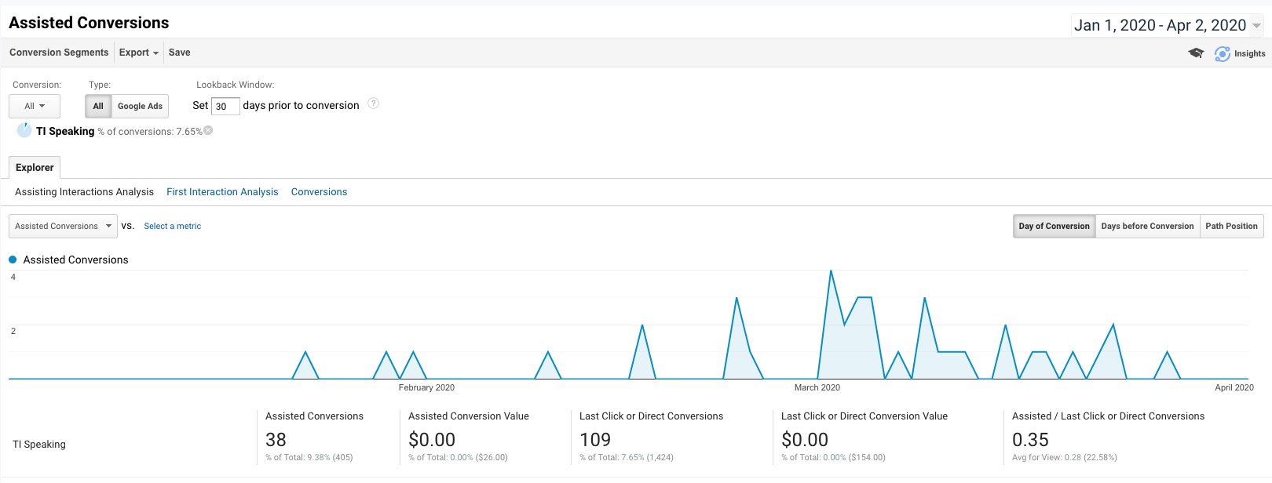Click the Last Click or Direct Conversions value 109
The image size is (1272, 483).
[595, 440]
